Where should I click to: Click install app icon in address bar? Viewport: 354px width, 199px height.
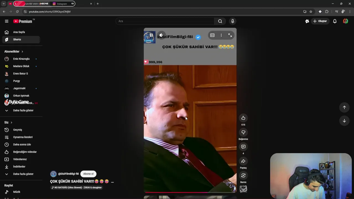[x=305, y=12]
